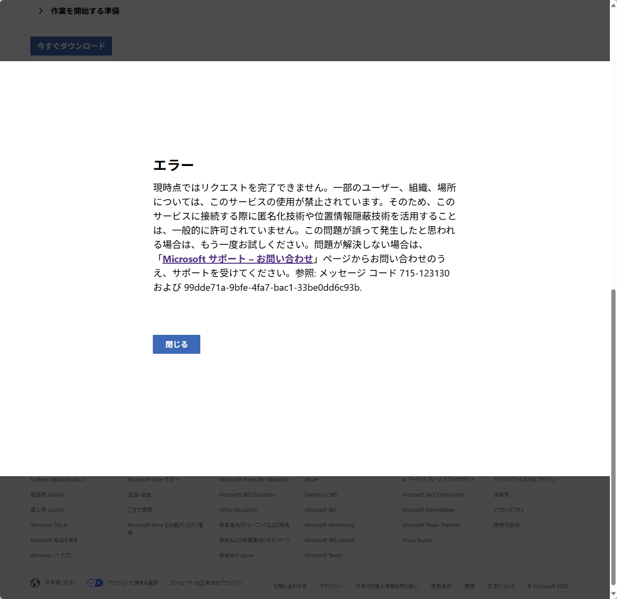The height and width of the screenshot is (599, 617).
Task: Open the Microsoft サポート – お問い合わせ link
Action: click(237, 259)
